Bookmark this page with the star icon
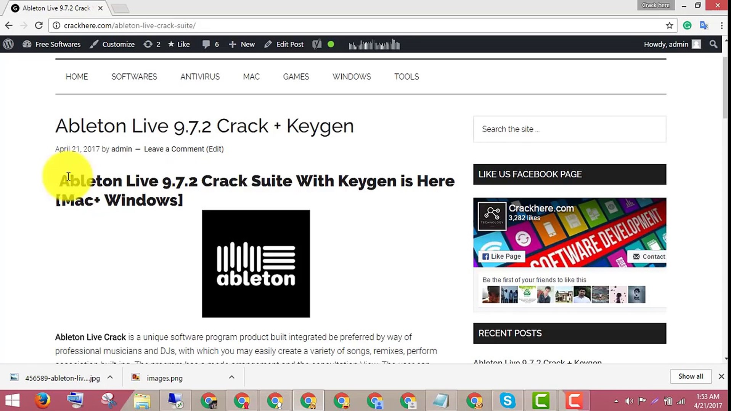Viewport: 731px width, 411px height. click(x=669, y=25)
